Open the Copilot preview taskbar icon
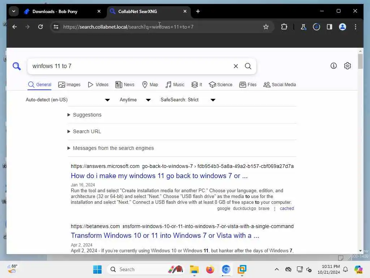 coord(358,269)
